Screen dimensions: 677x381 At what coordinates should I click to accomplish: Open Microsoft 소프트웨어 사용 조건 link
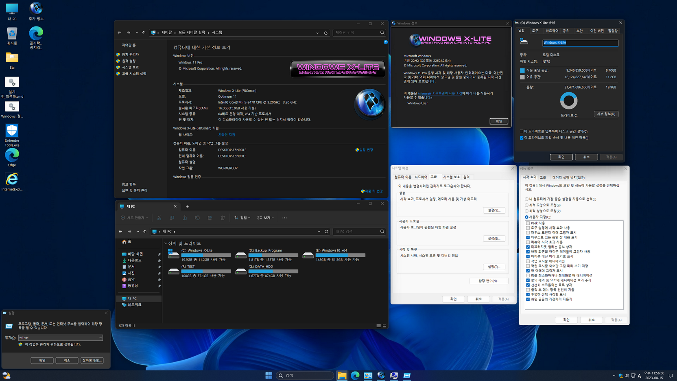[440, 93]
